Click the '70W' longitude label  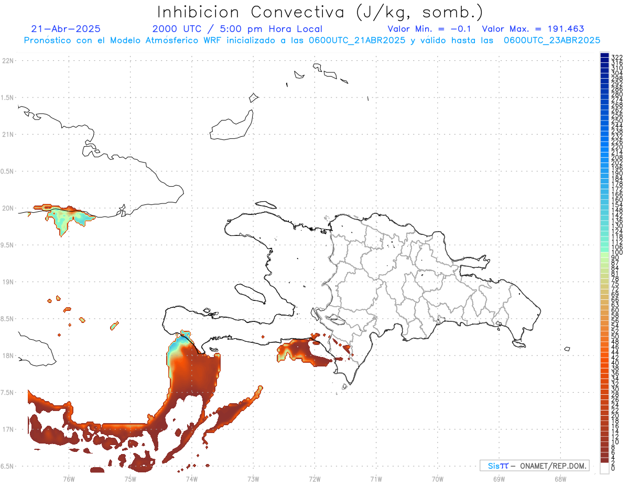tap(437, 479)
